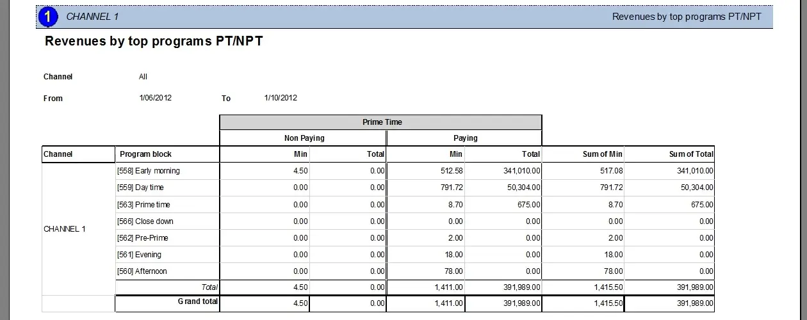Click the From date 1/06/2012
The image size is (807, 320).
155,98
